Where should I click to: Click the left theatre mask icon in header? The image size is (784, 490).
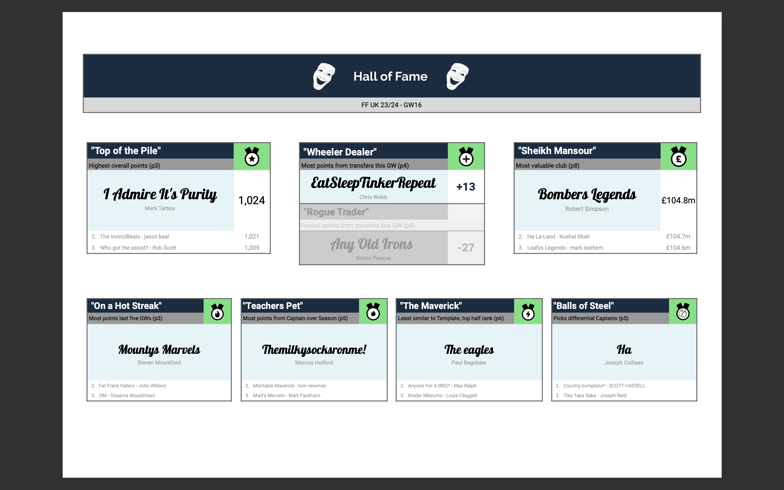click(324, 76)
